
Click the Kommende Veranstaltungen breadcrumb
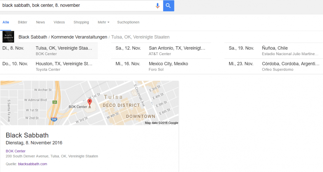(79, 37)
